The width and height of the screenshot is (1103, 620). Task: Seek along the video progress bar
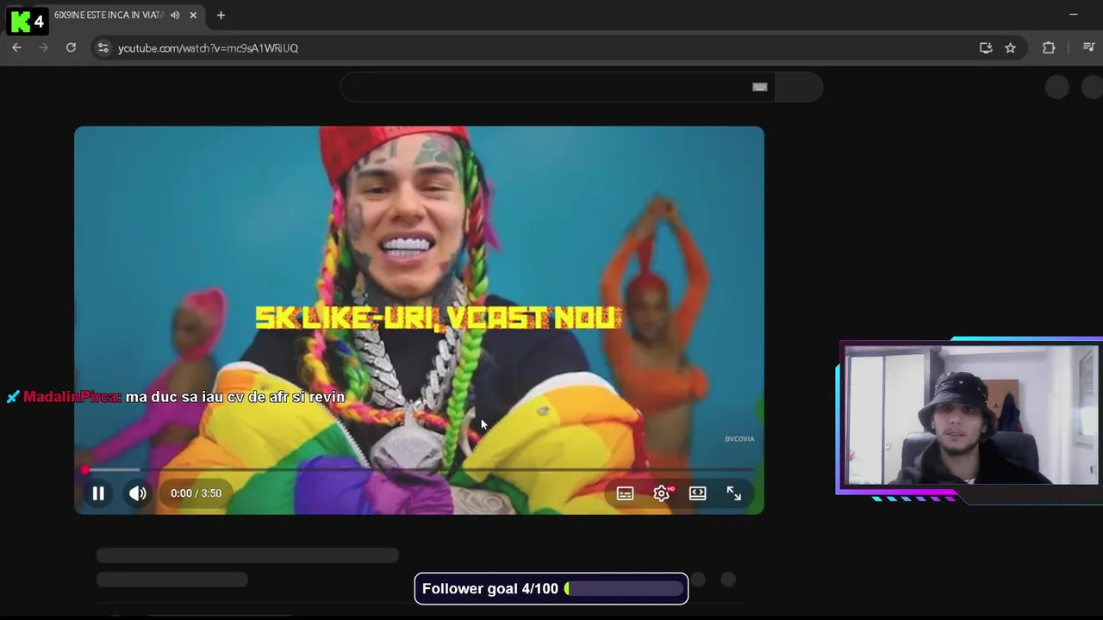(x=420, y=469)
